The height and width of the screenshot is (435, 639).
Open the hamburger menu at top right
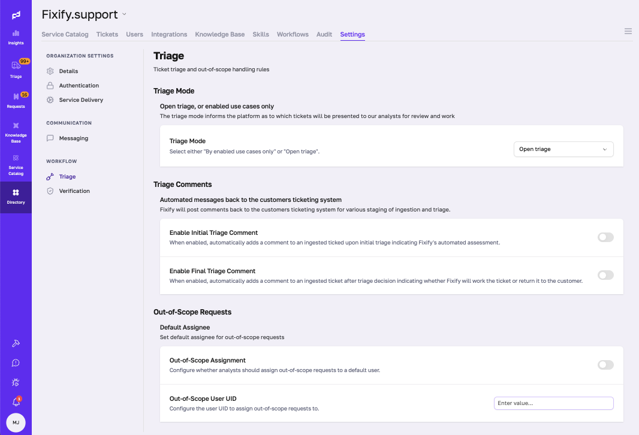tap(628, 31)
